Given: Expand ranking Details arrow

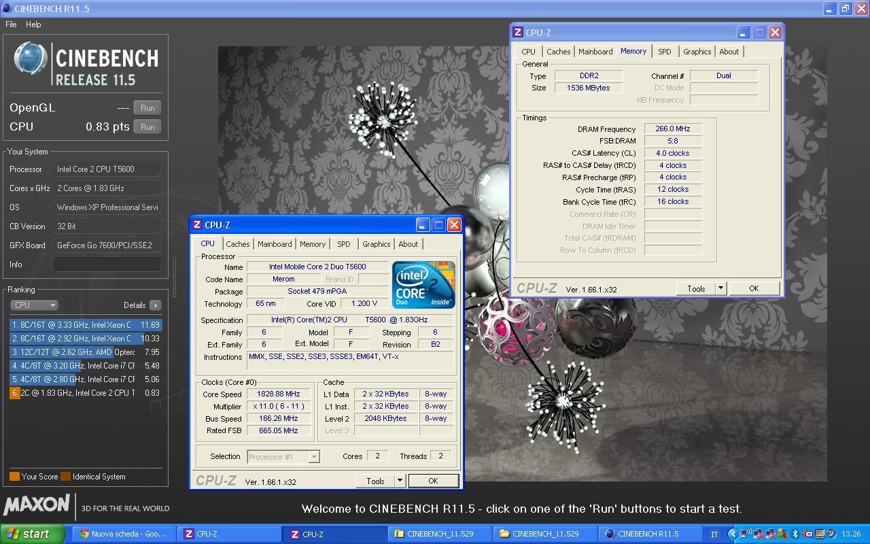Looking at the screenshot, I should (x=156, y=305).
